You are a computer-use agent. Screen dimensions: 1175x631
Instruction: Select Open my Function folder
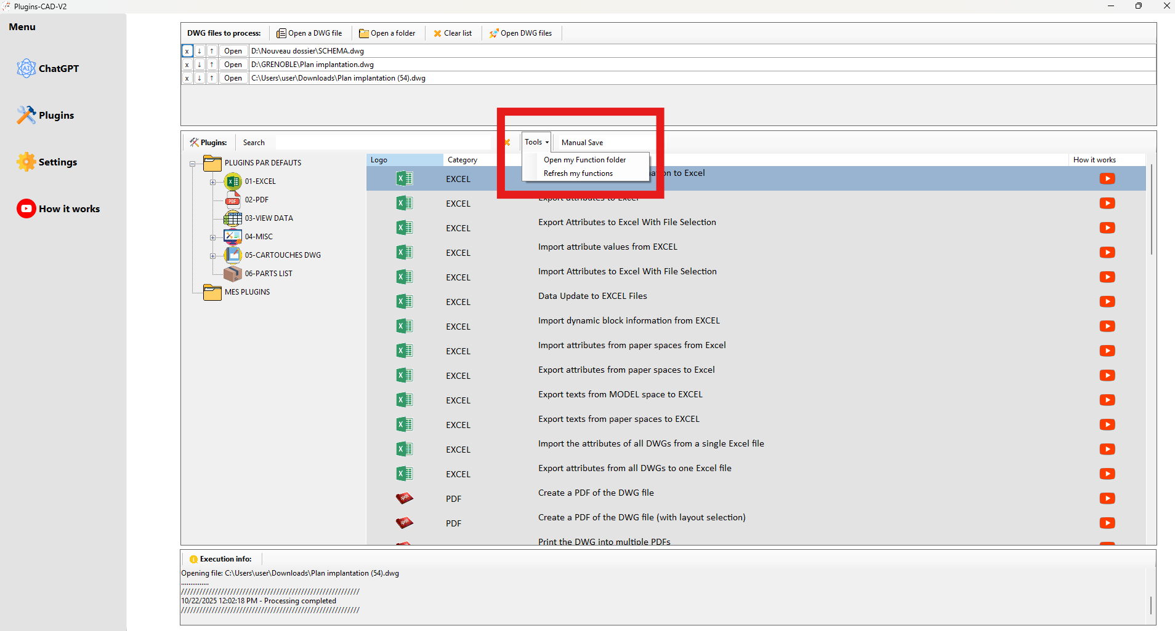584,159
